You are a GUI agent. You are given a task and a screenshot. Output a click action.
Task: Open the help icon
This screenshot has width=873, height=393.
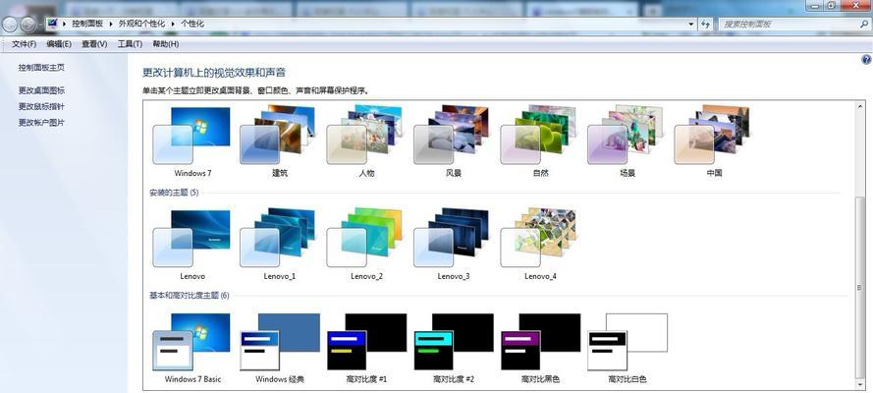click(x=866, y=60)
